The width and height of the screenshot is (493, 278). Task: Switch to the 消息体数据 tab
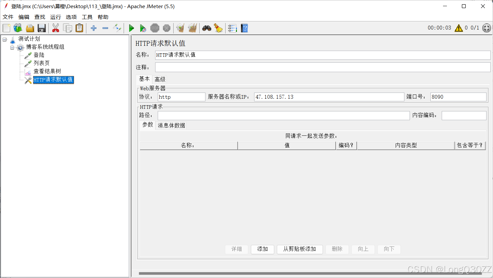[x=172, y=125]
